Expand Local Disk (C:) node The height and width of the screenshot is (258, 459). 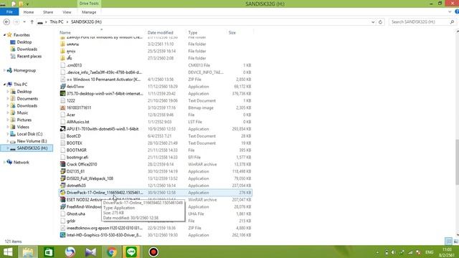(8, 134)
